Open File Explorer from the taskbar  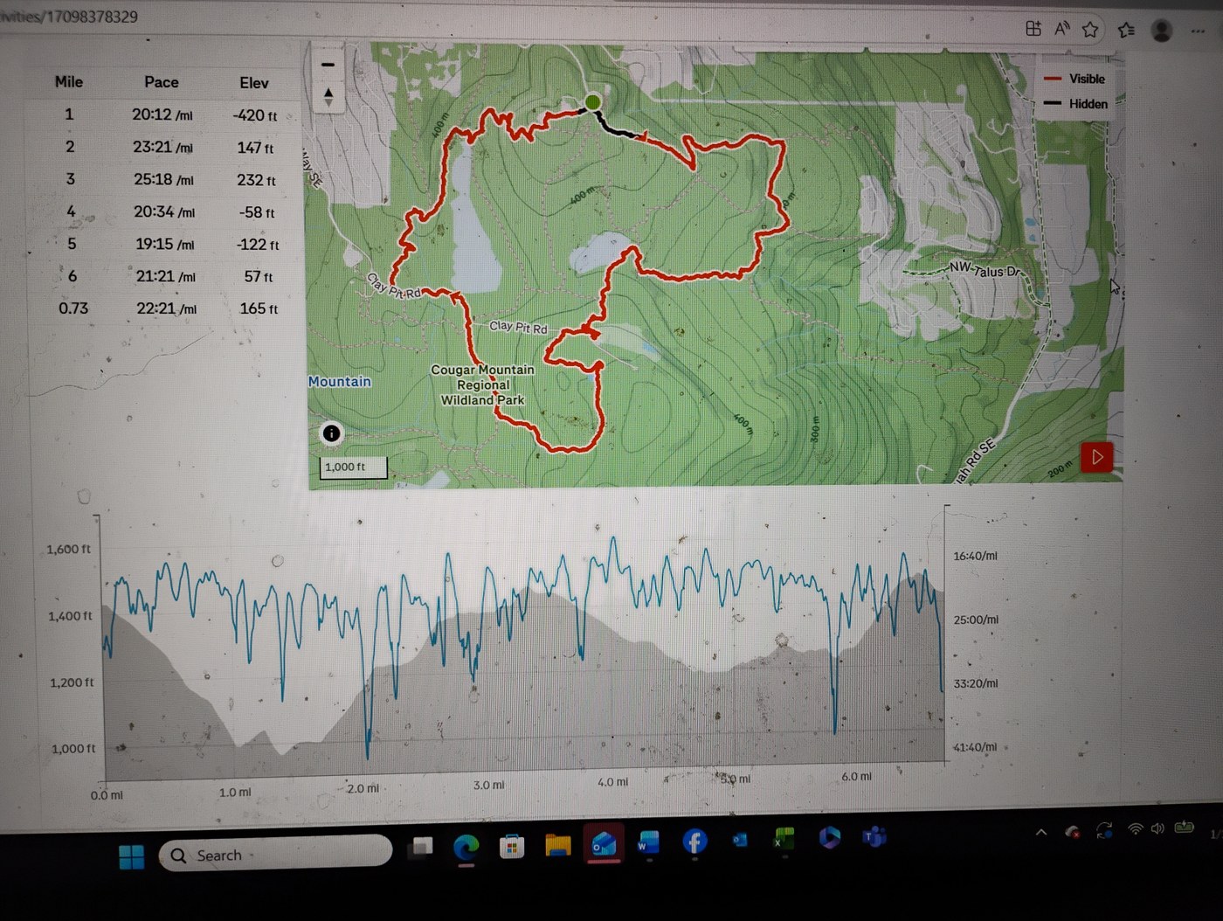[x=557, y=844]
